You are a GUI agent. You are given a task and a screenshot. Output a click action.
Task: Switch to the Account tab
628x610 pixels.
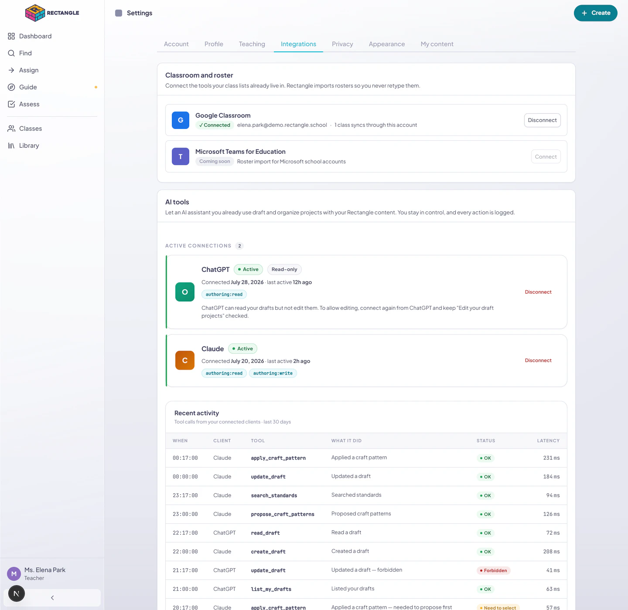coord(176,44)
